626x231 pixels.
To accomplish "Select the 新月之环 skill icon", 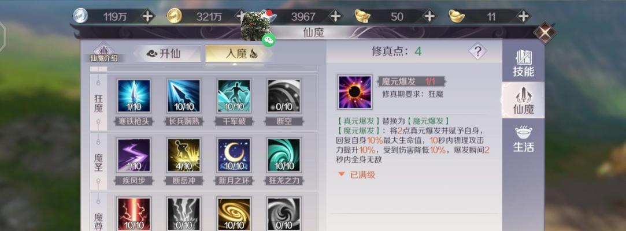I will [234, 155].
